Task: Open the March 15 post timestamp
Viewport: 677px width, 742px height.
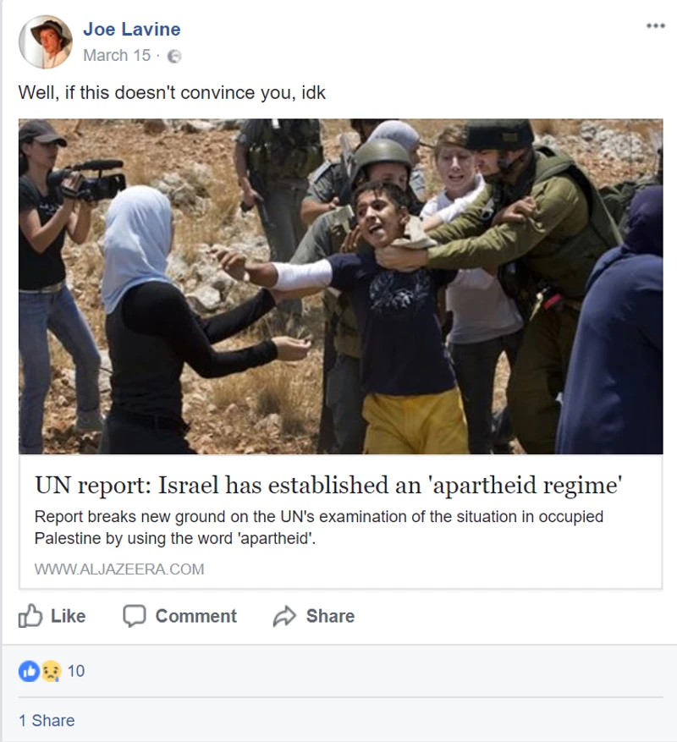Action: click(x=117, y=55)
